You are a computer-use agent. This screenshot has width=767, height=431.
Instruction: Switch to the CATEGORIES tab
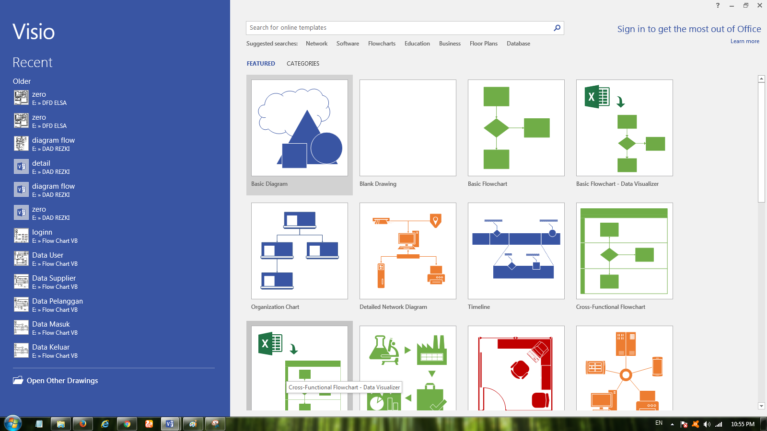pos(303,64)
